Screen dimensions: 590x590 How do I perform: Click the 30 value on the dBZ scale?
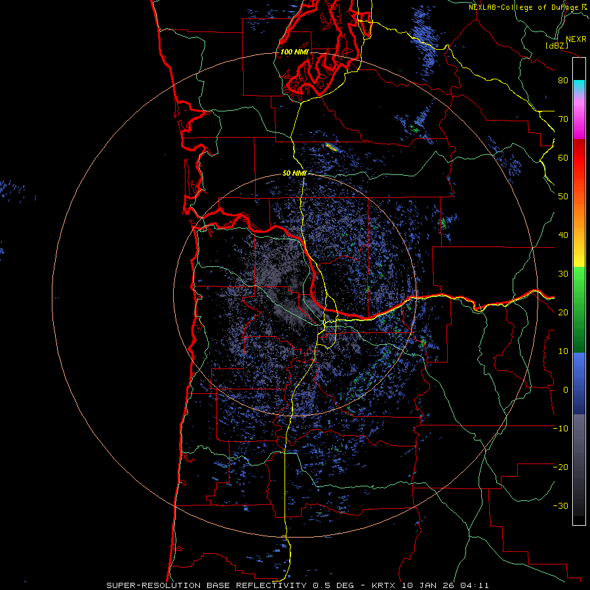(x=563, y=274)
